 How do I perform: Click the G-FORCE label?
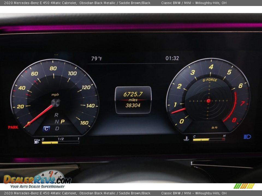(210, 80)
